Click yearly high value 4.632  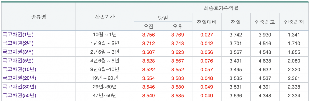click(265, 70)
